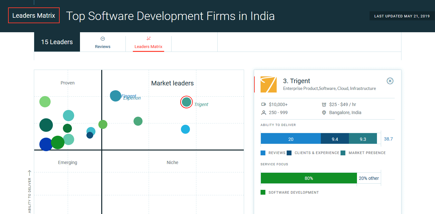Click the matrix chart icon above Leaders Matrix tab
This screenshot has width=435, height=214.
click(148, 38)
